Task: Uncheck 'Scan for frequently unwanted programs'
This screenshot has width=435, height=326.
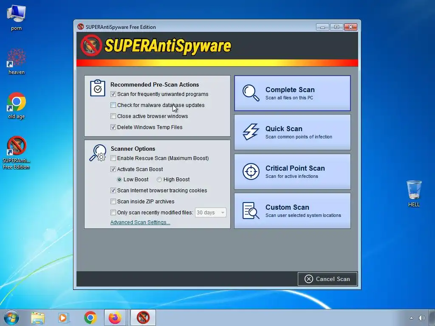Action: coord(113,94)
